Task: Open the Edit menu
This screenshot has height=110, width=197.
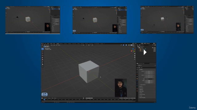Action: tap(46, 43)
